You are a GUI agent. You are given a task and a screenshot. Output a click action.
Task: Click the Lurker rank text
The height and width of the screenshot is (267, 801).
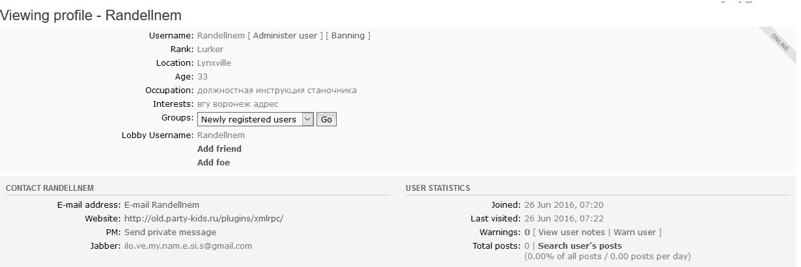click(x=210, y=49)
